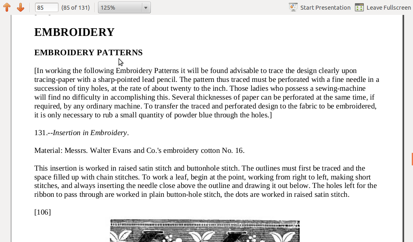Viewport: 413px width, 242px height.
Task: Click the zoom field showing 125%
Action: pyautogui.click(x=120, y=8)
